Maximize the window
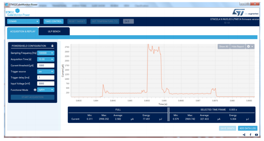264x141 pixels. click(x=248, y=4)
